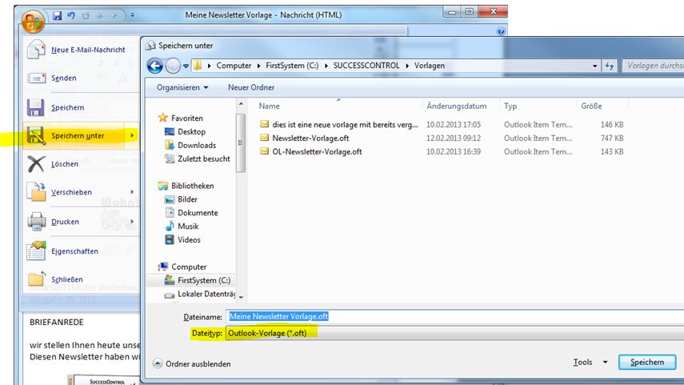Click the Löschen X icon
The height and width of the screenshot is (385, 684).
pyautogui.click(x=36, y=164)
